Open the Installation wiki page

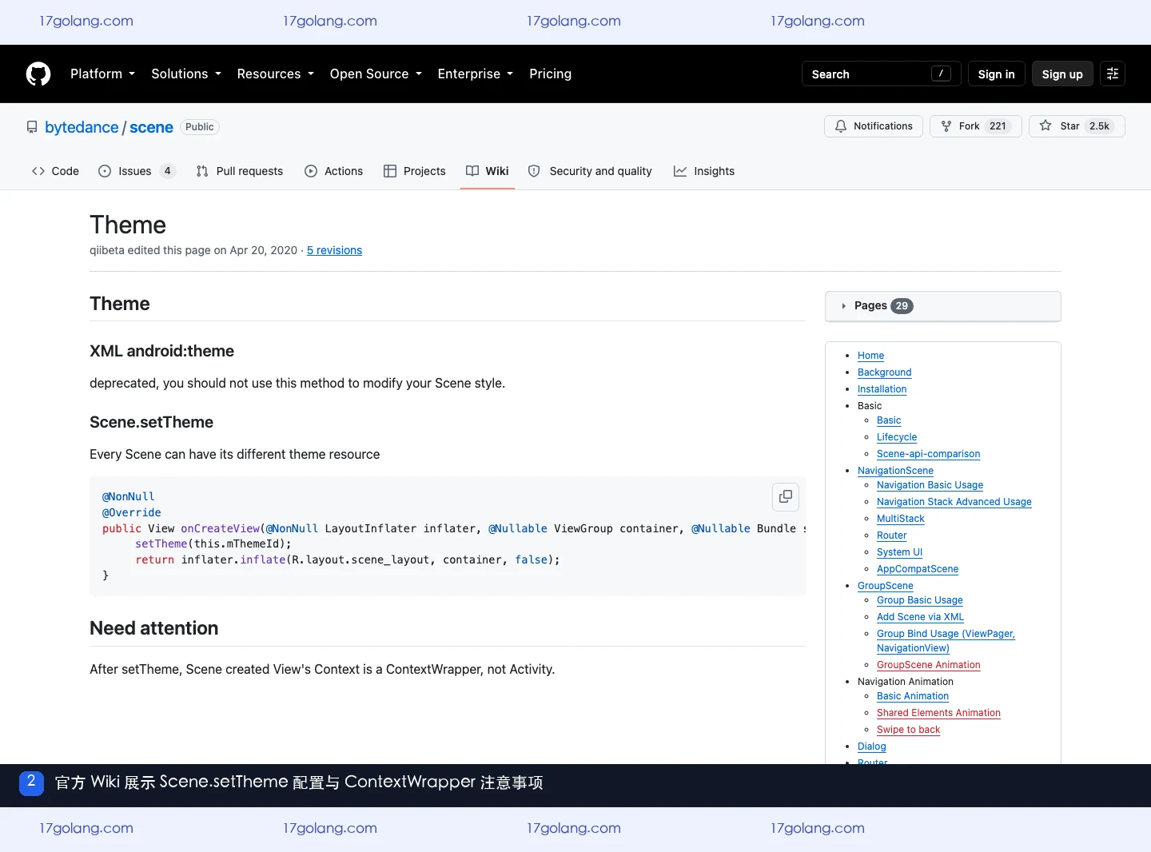tap(882, 389)
